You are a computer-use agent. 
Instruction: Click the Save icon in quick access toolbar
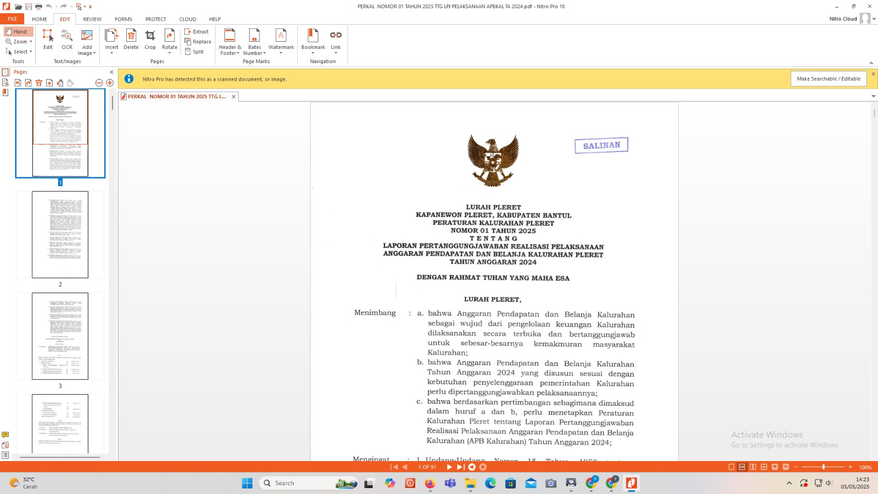(28, 7)
